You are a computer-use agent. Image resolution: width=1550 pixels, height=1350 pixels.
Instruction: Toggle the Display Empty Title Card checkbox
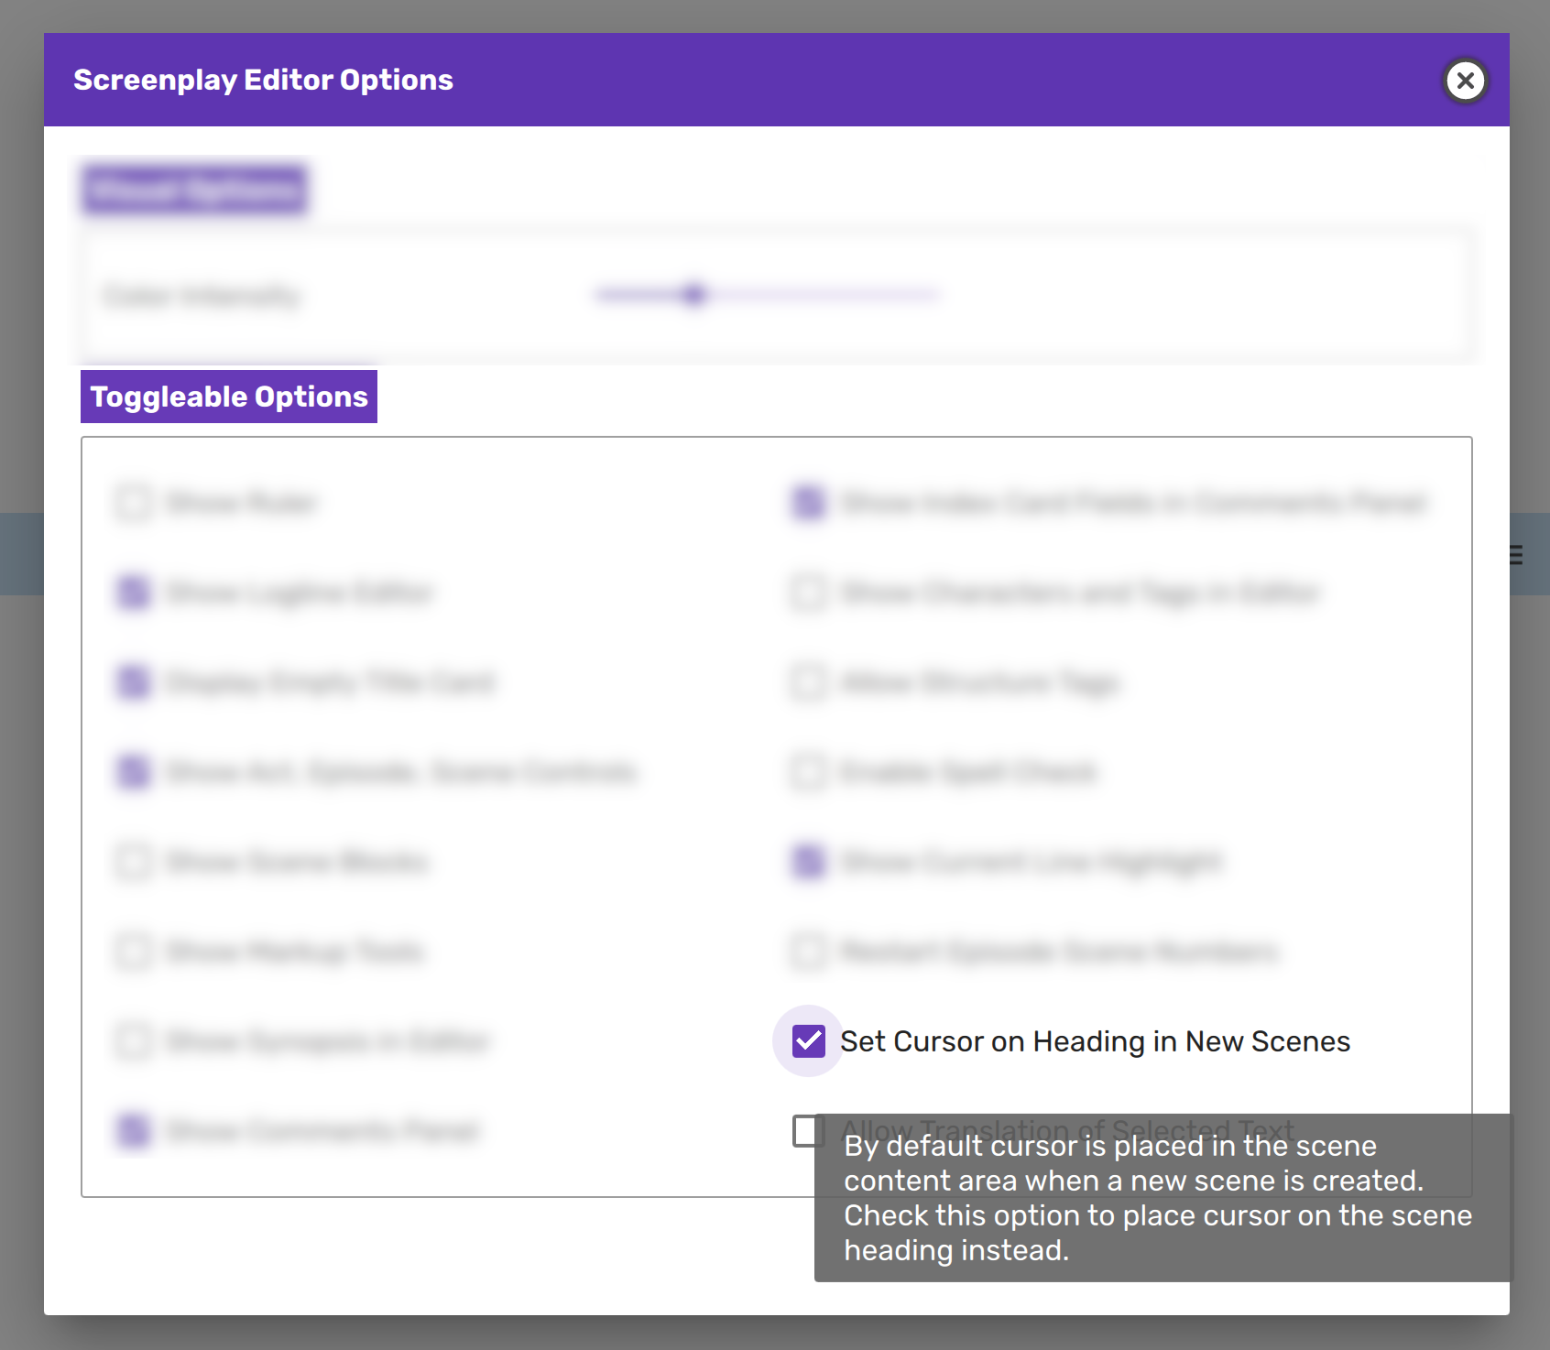(x=134, y=682)
